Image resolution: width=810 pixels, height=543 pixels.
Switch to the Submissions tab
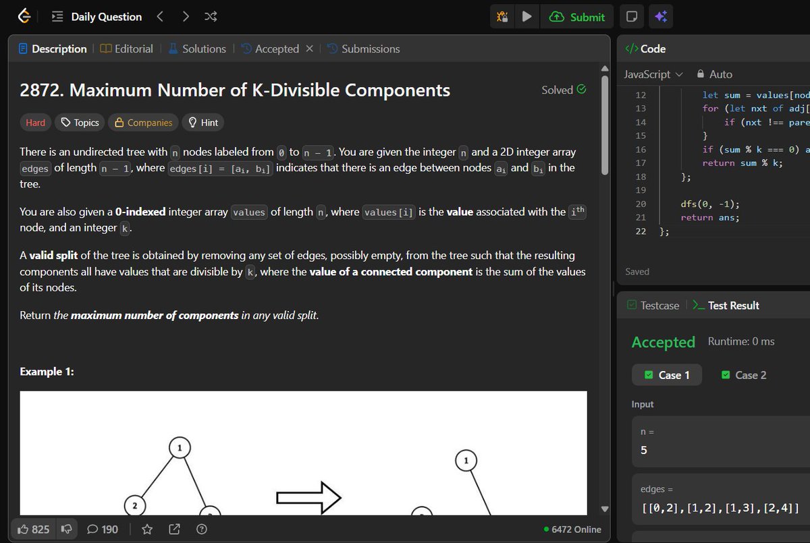[363, 49]
